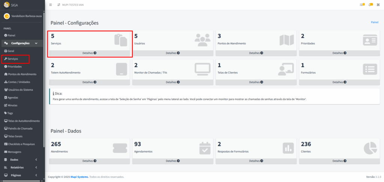Screen dimensions: 384x182
Task: Click Detalhes on the Serviços card
Action: tap(89, 53)
